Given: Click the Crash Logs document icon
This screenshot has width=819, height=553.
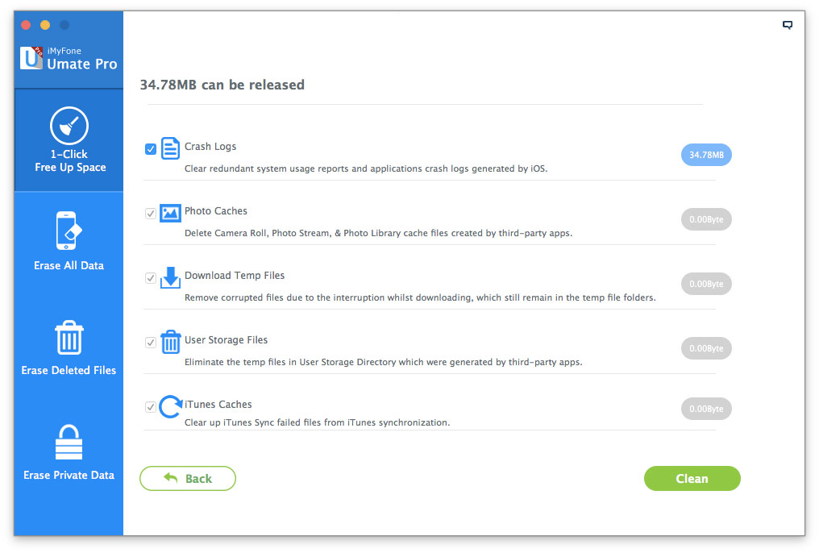Looking at the screenshot, I should (170, 148).
